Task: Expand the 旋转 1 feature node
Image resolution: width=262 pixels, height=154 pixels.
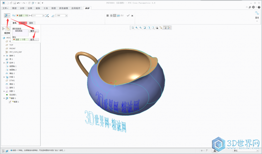Action: 4,56
